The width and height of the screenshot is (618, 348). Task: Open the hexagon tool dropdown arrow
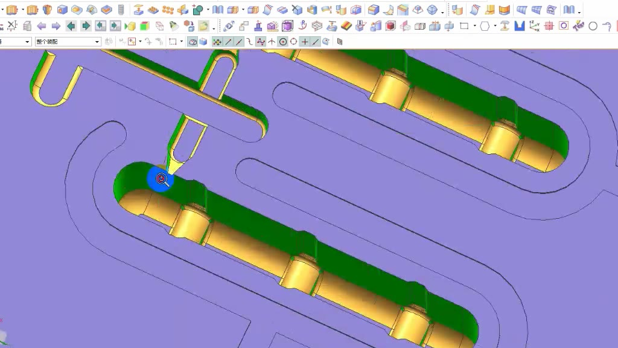(x=494, y=26)
